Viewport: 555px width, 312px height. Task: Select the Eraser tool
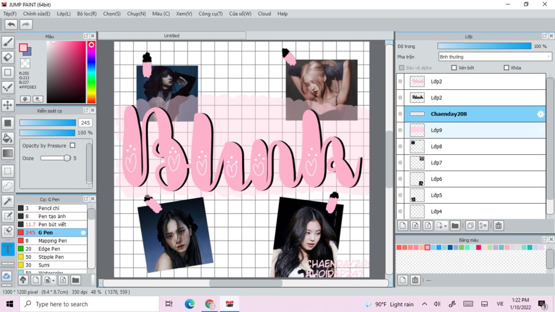tap(8, 57)
